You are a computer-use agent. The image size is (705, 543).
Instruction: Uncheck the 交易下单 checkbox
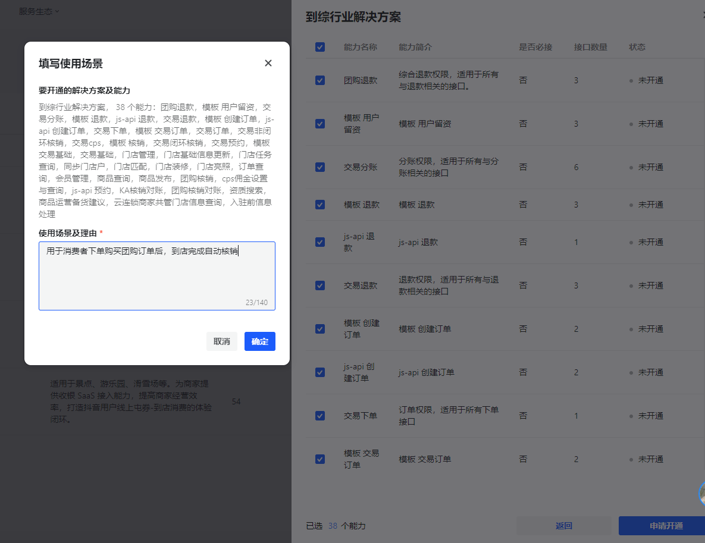click(x=320, y=416)
